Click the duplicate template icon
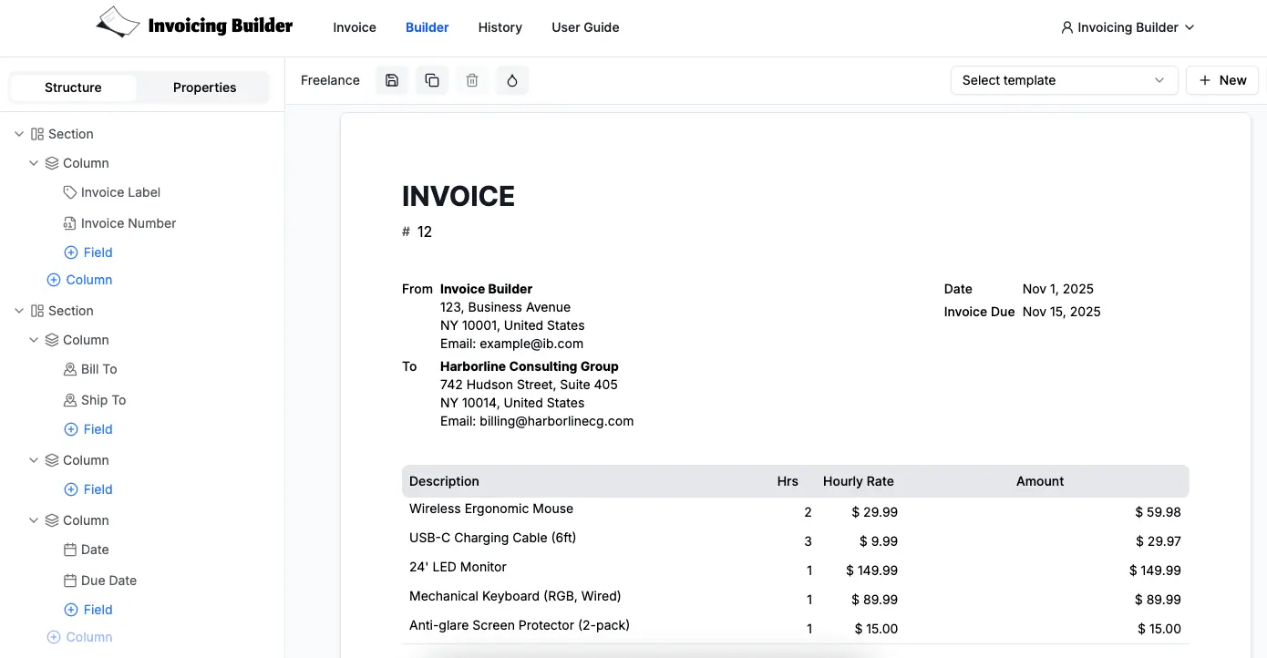The width and height of the screenshot is (1267, 658). (432, 80)
